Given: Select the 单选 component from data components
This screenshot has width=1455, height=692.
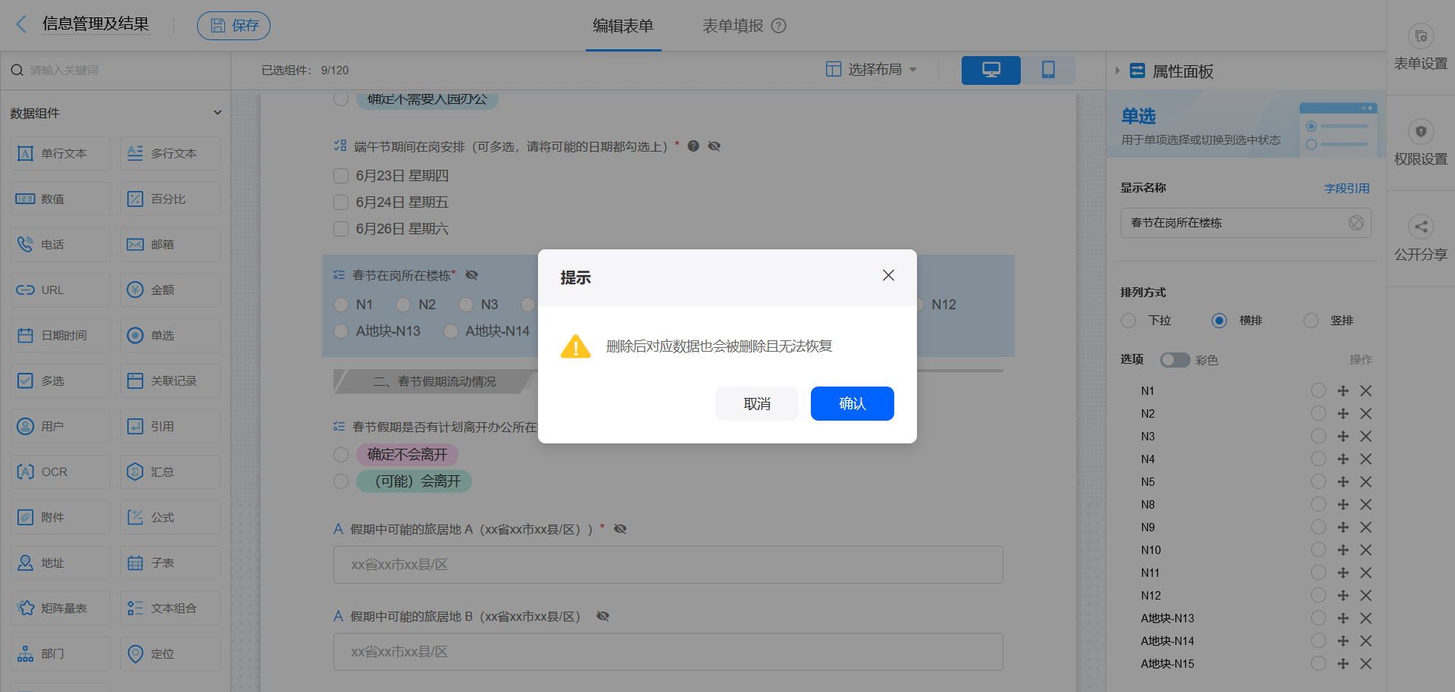Looking at the screenshot, I should click(x=170, y=335).
